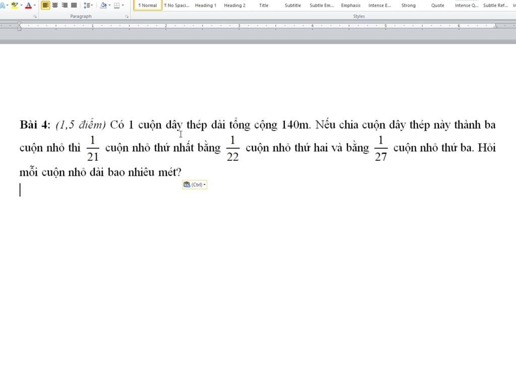
Task: Toggle Align Text Left
Action: [x=45, y=5]
